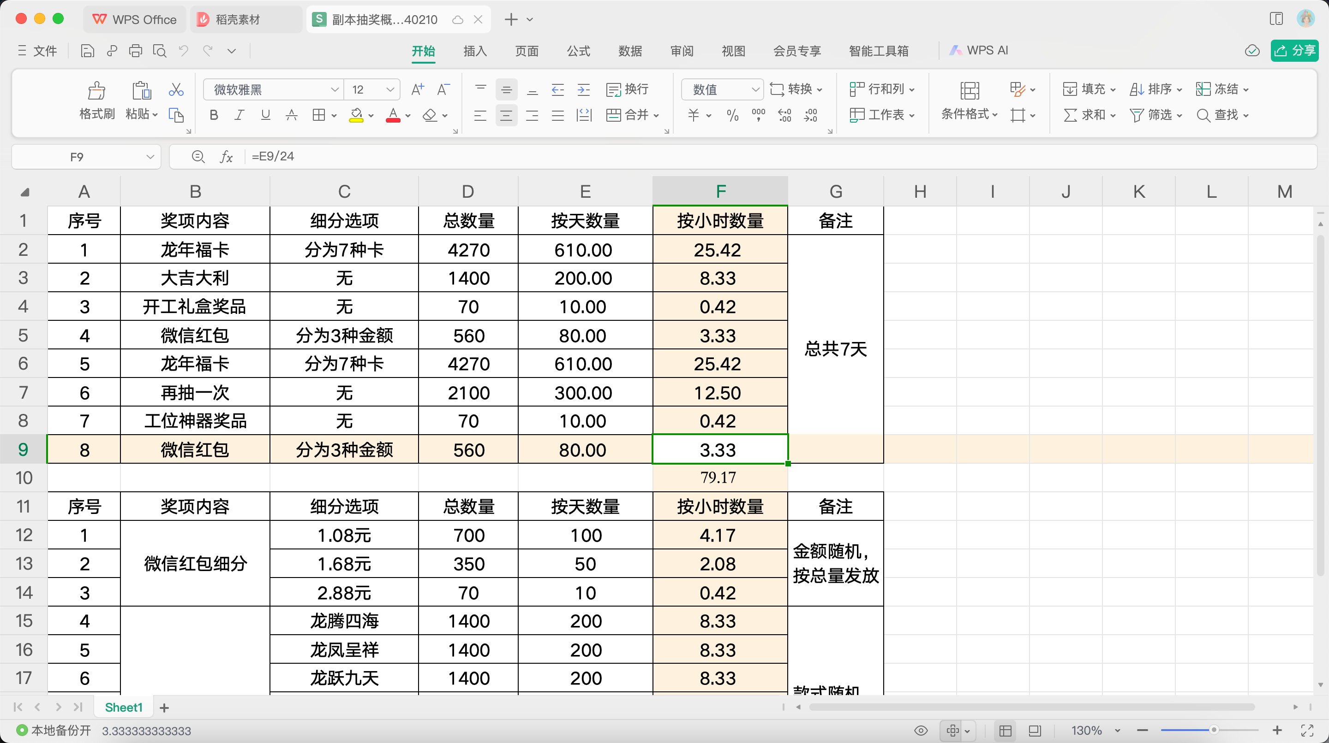Open the name box dropdown arrow
Viewport: 1329px width, 743px height.
[x=150, y=157]
